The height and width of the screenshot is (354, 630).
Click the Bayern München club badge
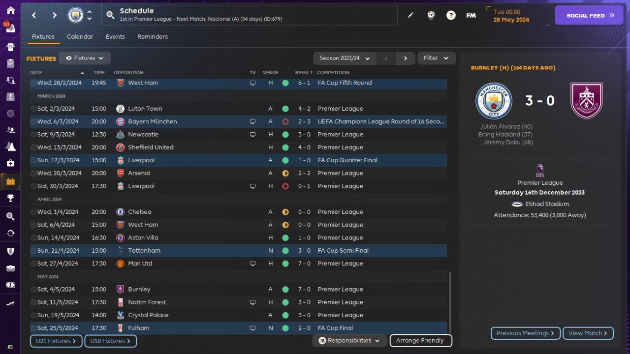pyautogui.click(x=120, y=121)
